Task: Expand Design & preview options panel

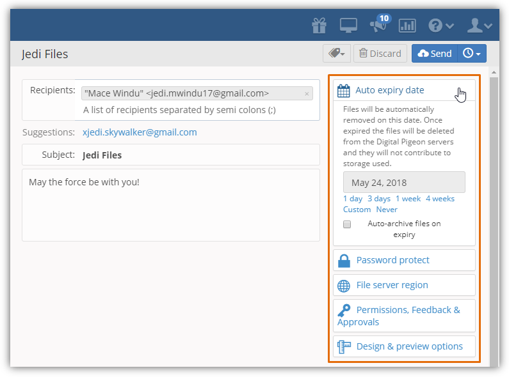Action: pos(409,346)
